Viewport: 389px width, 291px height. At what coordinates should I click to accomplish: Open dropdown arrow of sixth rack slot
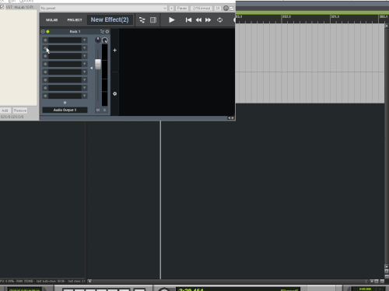coord(85,80)
